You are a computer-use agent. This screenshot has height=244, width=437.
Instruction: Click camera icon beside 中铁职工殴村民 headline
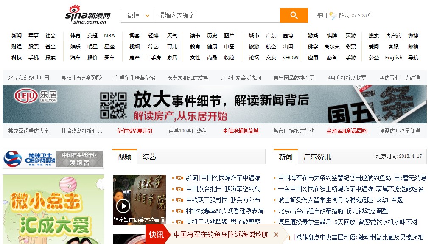click(179, 200)
